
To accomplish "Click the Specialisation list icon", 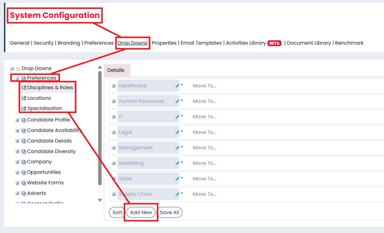I will 23,108.
